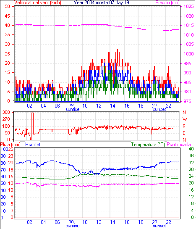This screenshot has height=229, width=196.
Task: Click the 'Punt rosada' legend label
Action: pos(179,145)
